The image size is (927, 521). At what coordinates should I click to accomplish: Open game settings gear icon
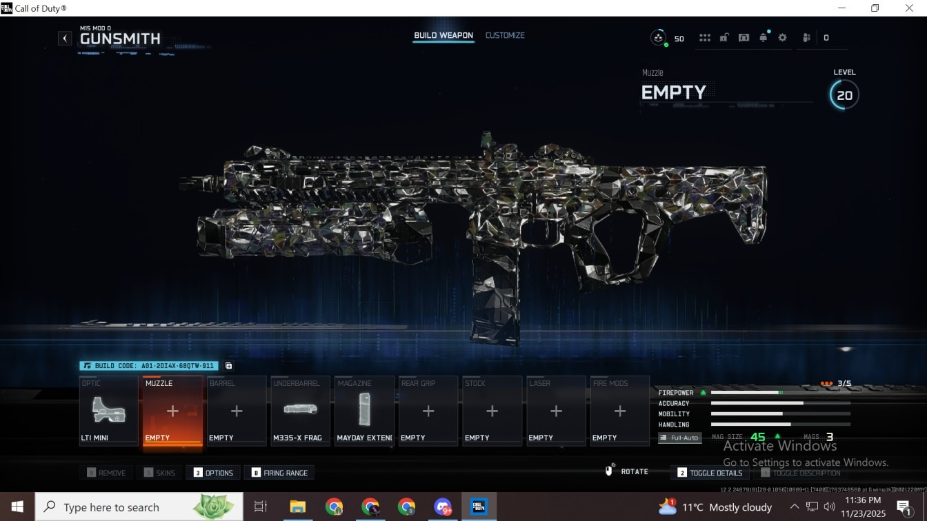tap(782, 38)
